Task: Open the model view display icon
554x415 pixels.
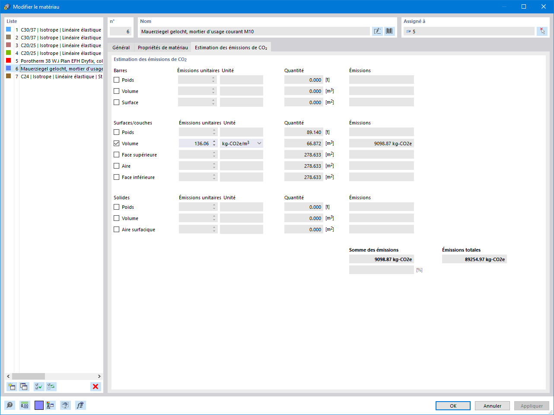Action: pyautogui.click(x=65, y=405)
